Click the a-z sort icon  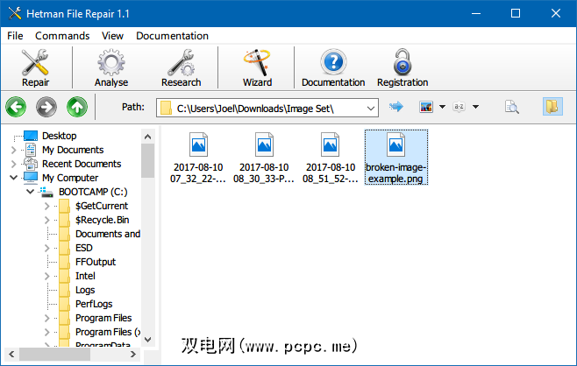459,107
